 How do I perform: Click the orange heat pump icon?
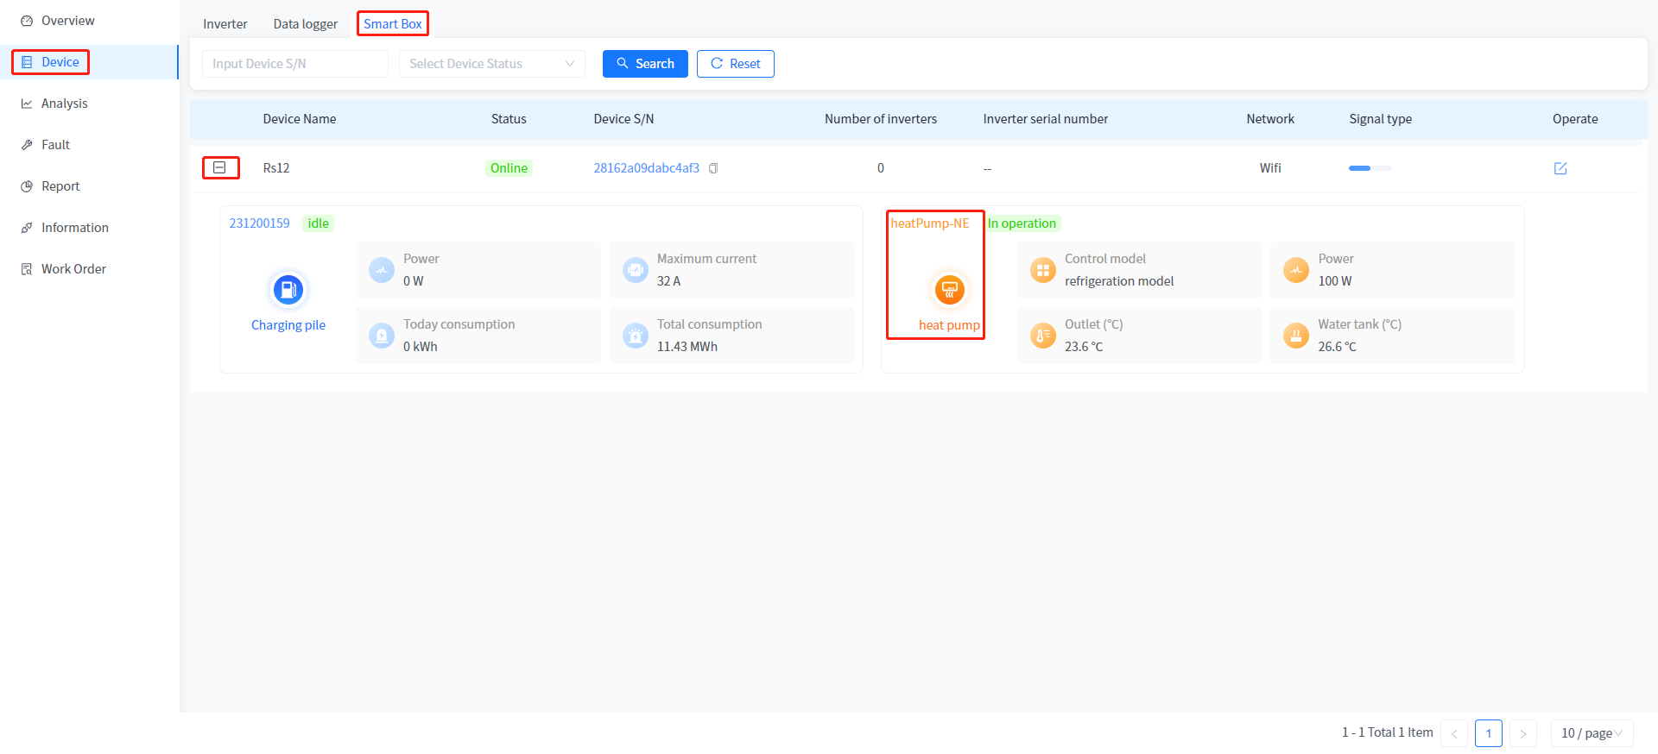[x=949, y=290]
